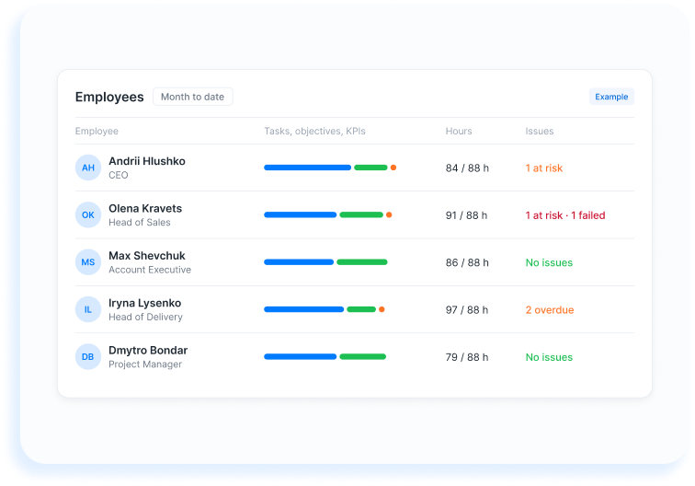
Task: Click the green progress bar for Max Shevchuk
Action: 362,262
